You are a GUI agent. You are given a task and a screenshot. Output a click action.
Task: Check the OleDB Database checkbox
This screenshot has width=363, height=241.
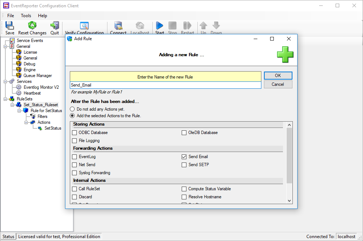184,133
